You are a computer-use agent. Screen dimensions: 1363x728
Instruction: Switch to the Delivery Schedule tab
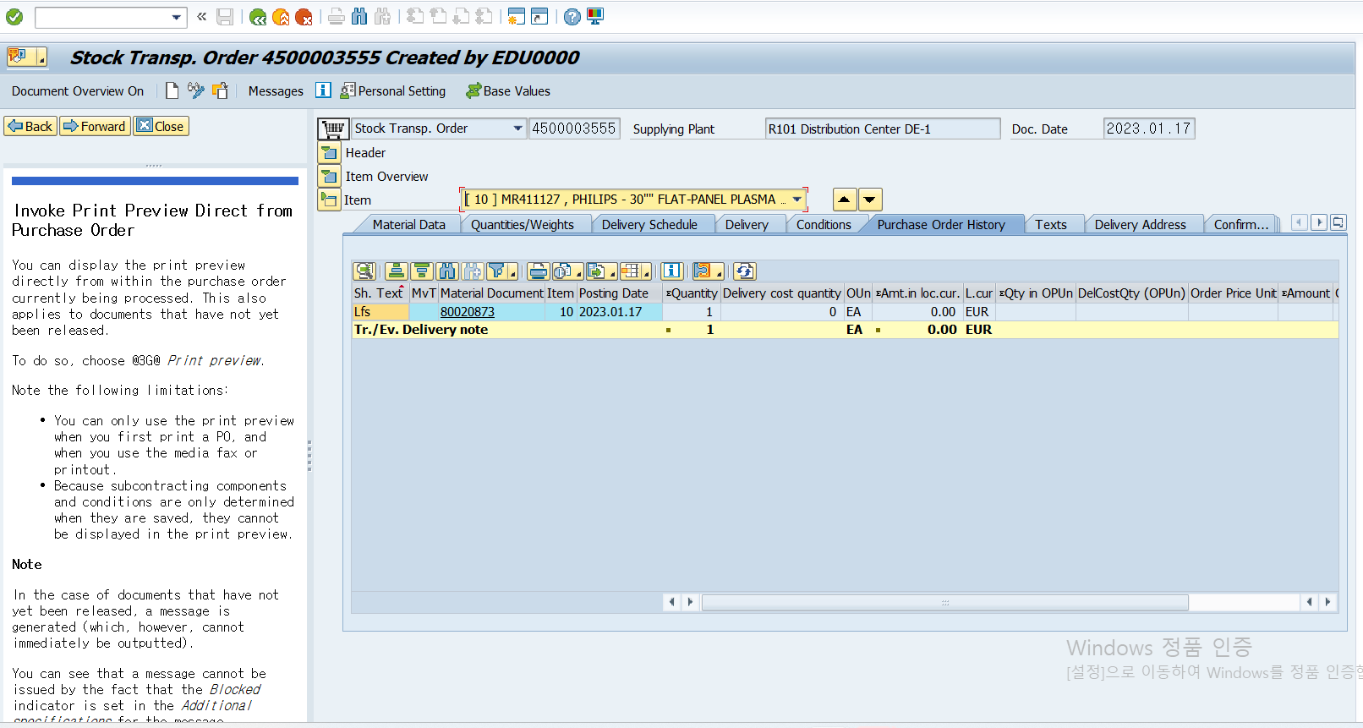(x=649, y=225)
